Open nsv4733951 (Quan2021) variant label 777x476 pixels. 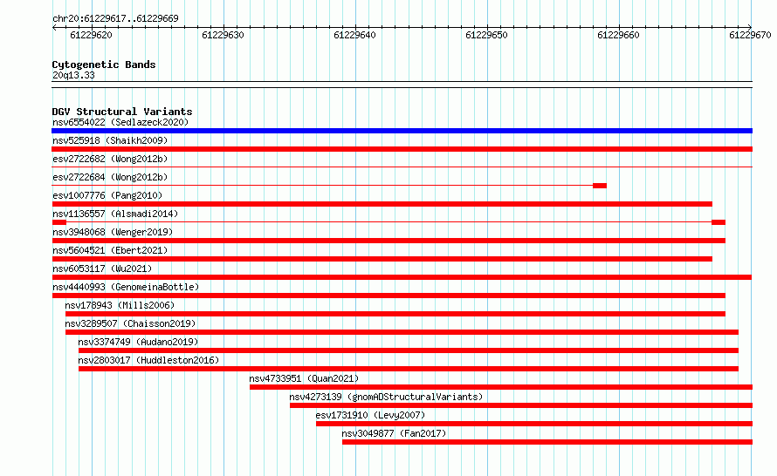tap(304, 378)
